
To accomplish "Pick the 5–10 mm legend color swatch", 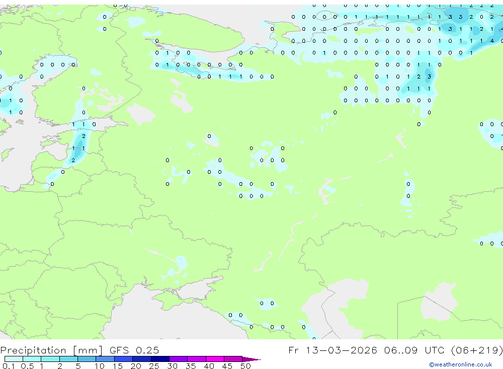I will [87, 359].
